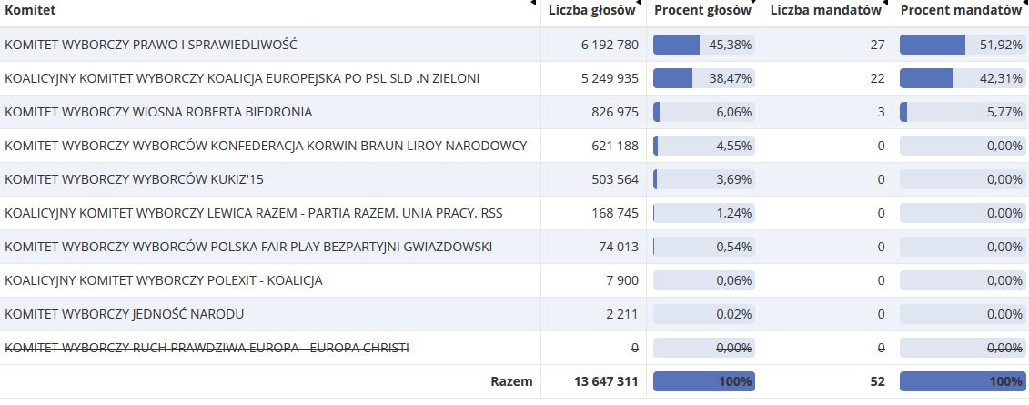Viewport: 1029px width, 405px height.
Task: Click sort arrow beside Liczba głosów header
Action: click(x=641, y=4)
